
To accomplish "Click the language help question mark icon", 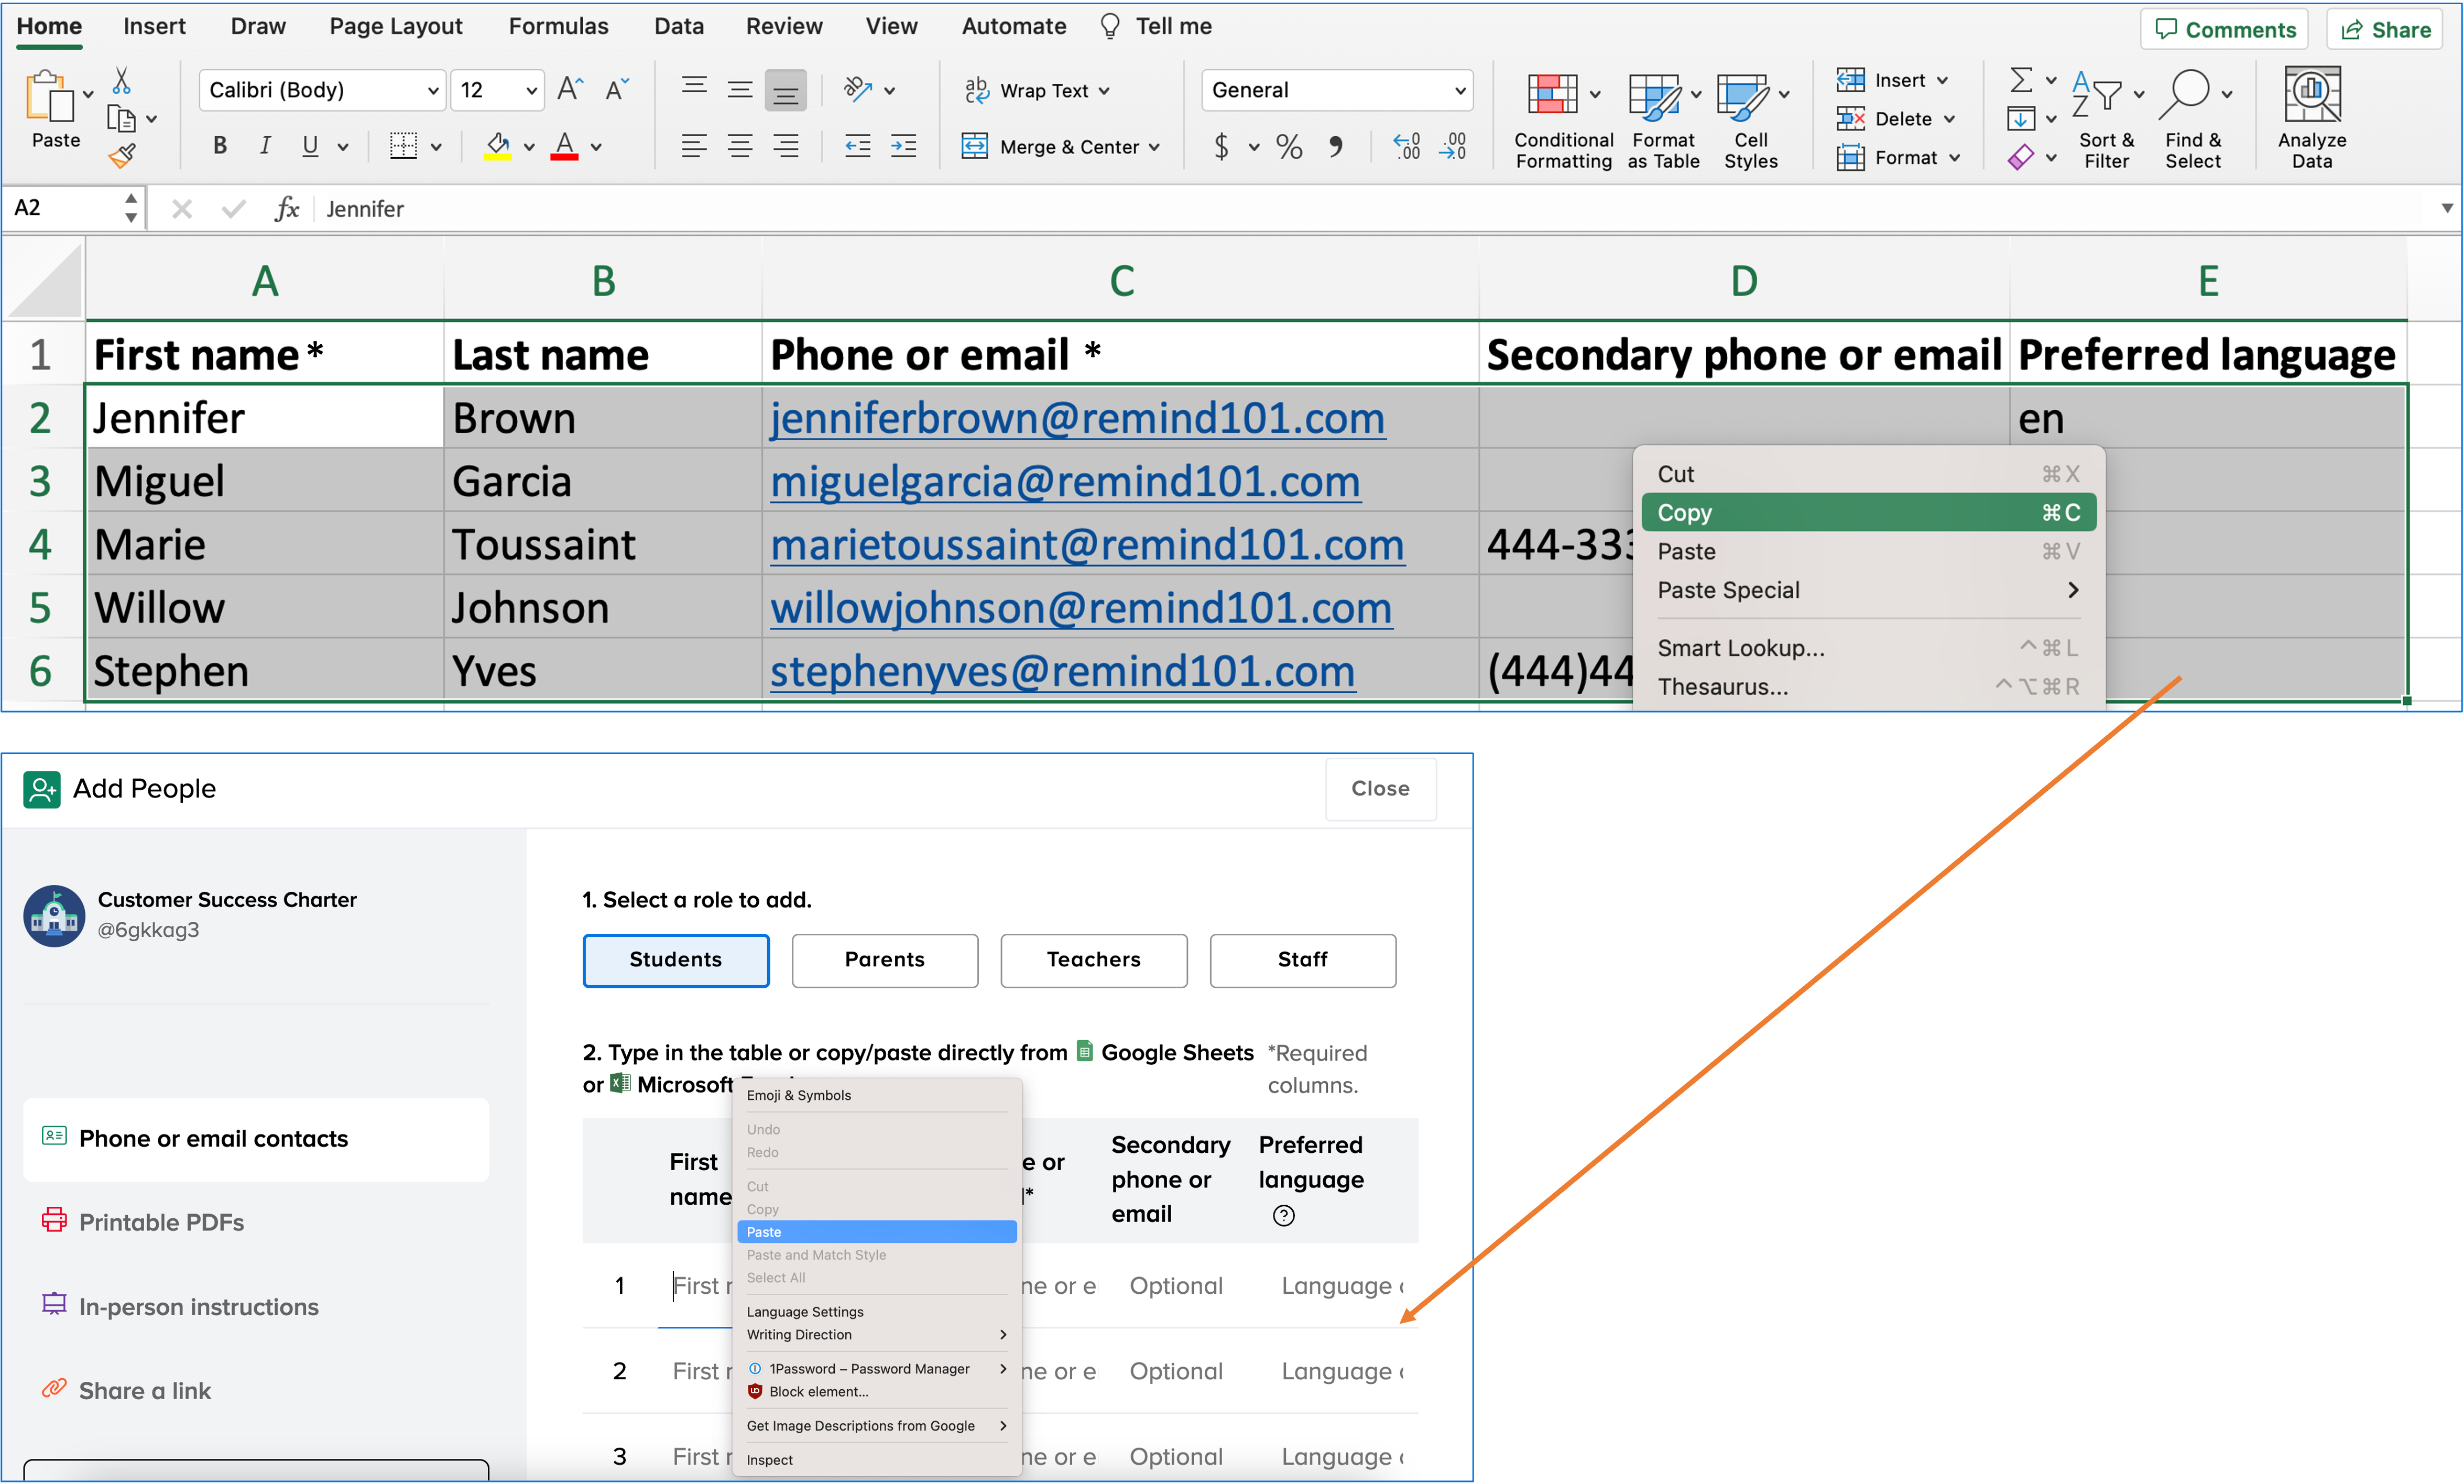I will [x=1283, y=1215].
